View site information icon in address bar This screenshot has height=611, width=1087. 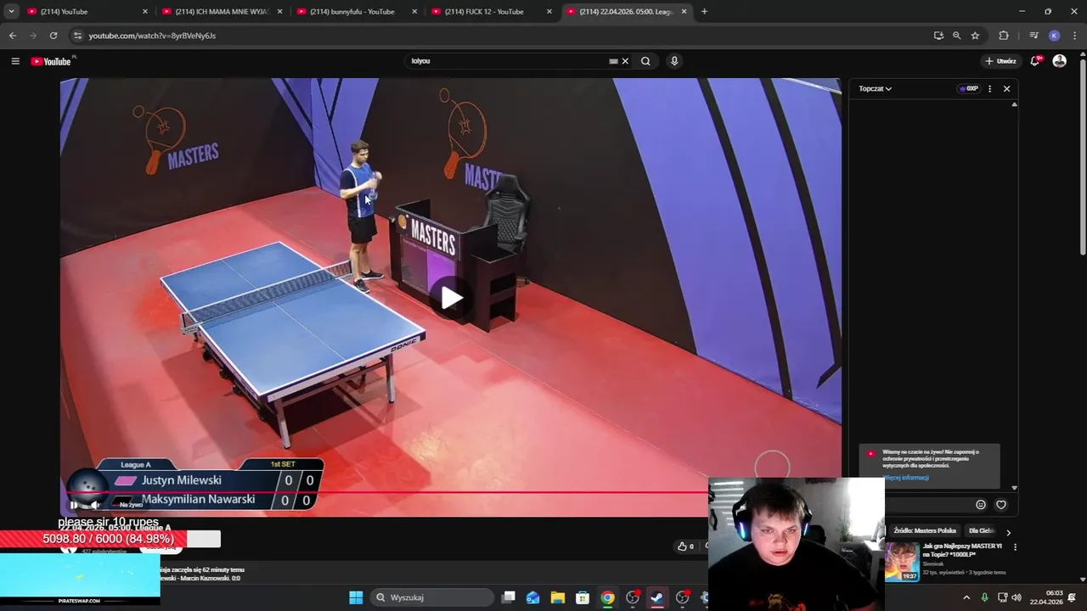pyautogui.click(x=77, y=36)
